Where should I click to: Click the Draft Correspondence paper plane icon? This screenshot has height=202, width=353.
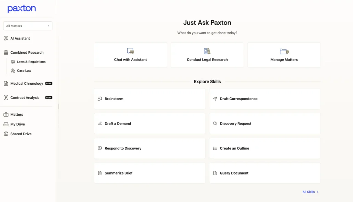[x=215, y=99]
